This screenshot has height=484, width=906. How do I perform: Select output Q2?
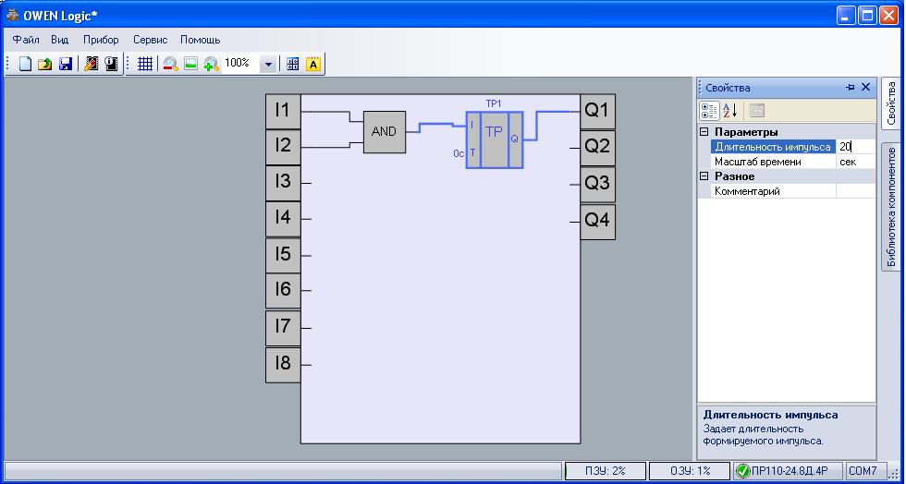597,148
